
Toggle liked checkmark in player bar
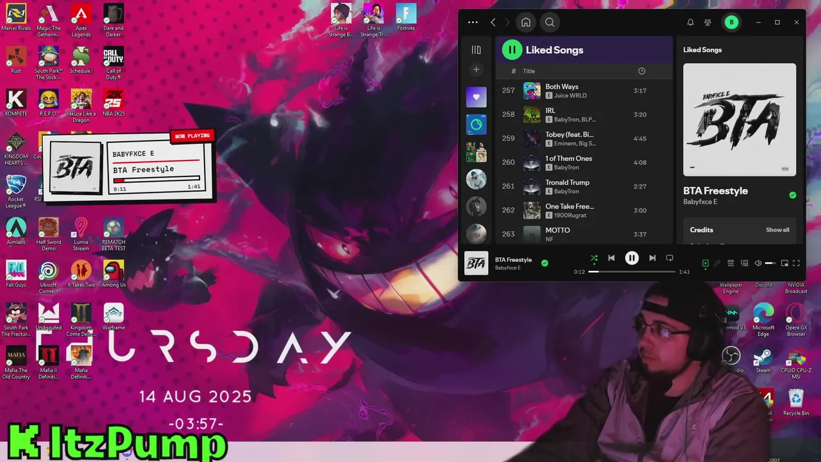click(545, 262)
